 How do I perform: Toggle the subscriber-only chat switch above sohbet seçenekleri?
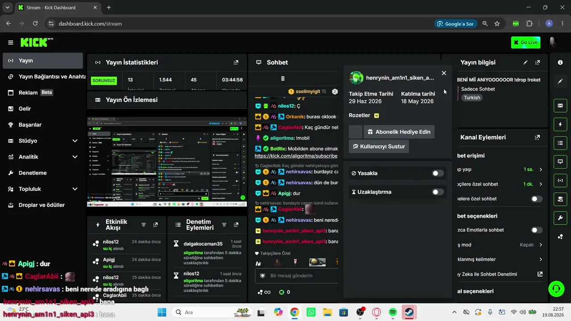537,199
